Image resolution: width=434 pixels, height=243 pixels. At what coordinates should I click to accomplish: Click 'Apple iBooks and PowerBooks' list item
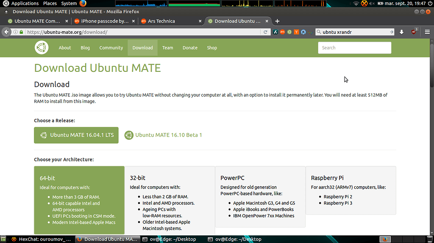(x=263, y=209)
